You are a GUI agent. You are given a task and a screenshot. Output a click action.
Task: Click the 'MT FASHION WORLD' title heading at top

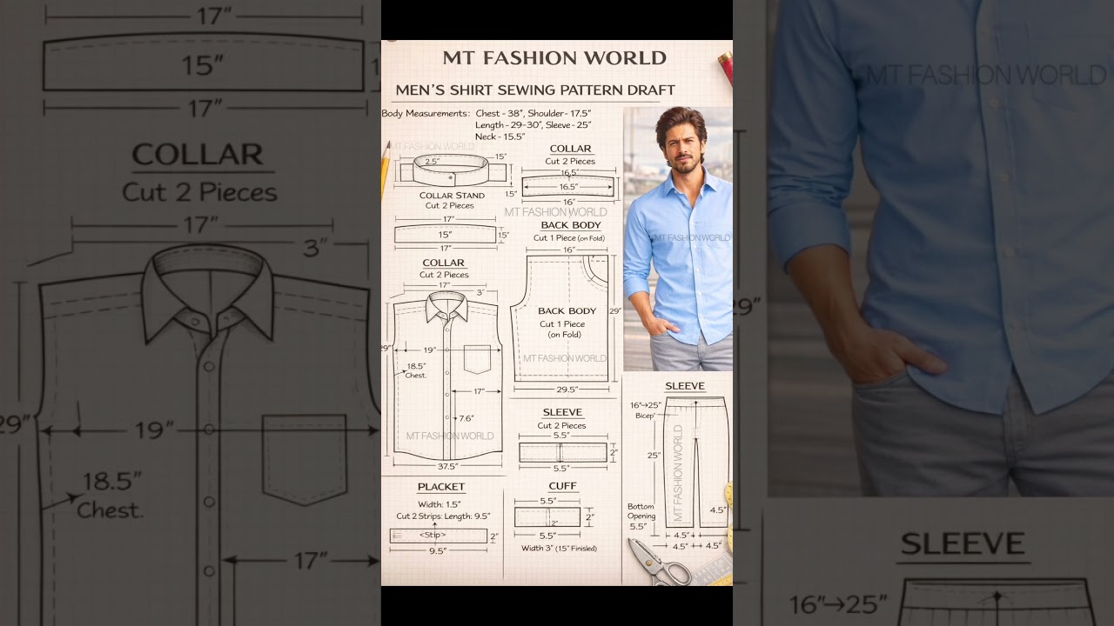554,58
